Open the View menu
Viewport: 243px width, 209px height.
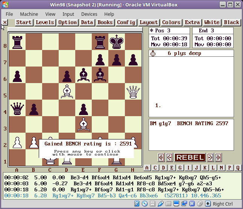coord(50,14)
